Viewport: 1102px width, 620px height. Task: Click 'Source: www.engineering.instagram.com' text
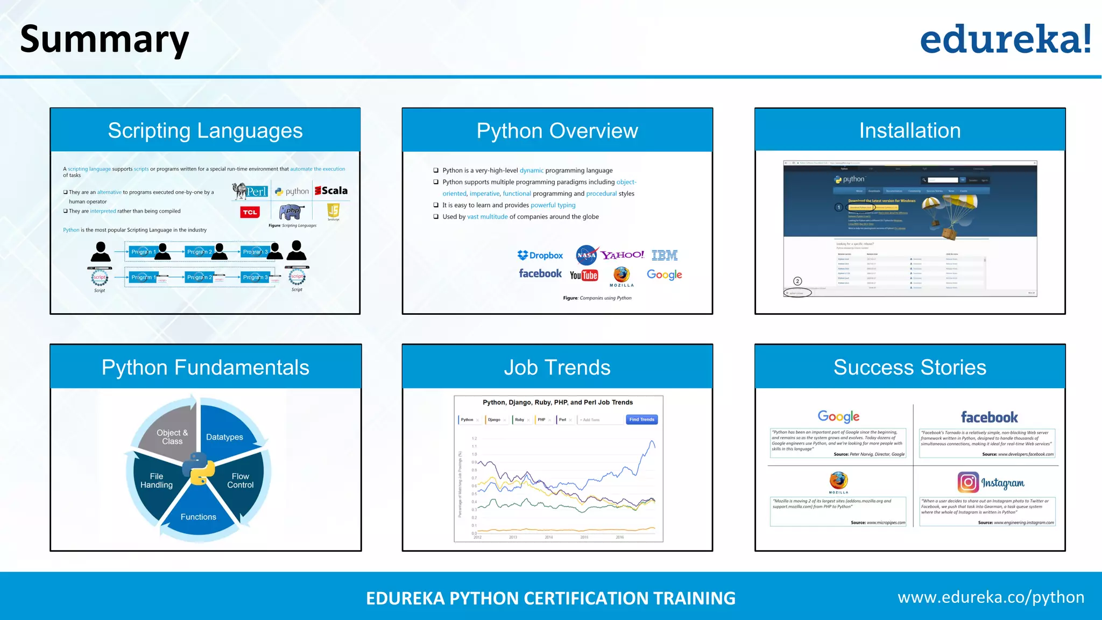[1016, 523]
